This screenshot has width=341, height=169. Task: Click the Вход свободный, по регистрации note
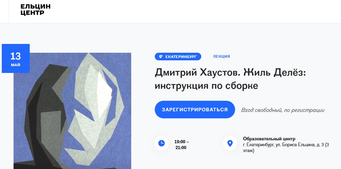(x=283, y=110)
